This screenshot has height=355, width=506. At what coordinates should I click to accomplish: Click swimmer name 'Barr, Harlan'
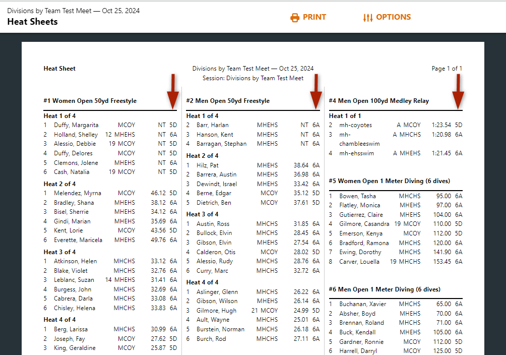[212, 125]
